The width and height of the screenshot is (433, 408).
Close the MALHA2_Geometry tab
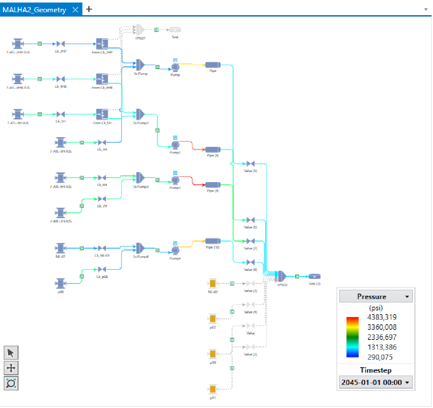75,10
